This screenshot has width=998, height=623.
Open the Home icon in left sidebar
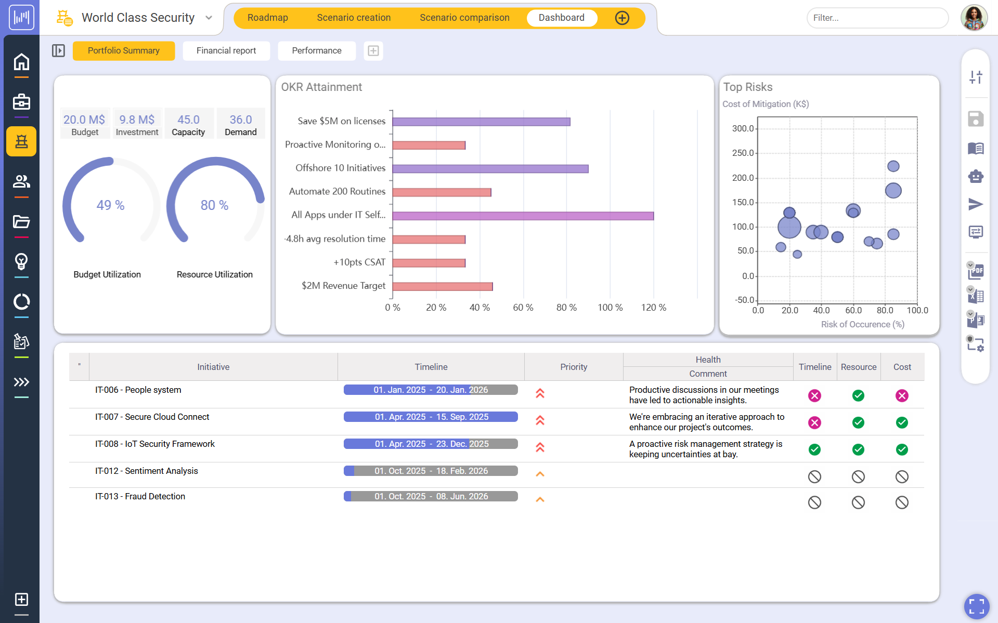(21, 62)
